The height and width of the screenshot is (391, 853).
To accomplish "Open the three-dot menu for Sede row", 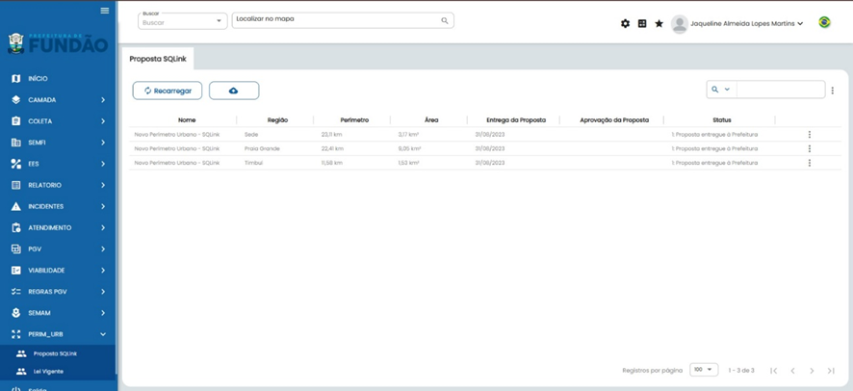I will point(810,135).
